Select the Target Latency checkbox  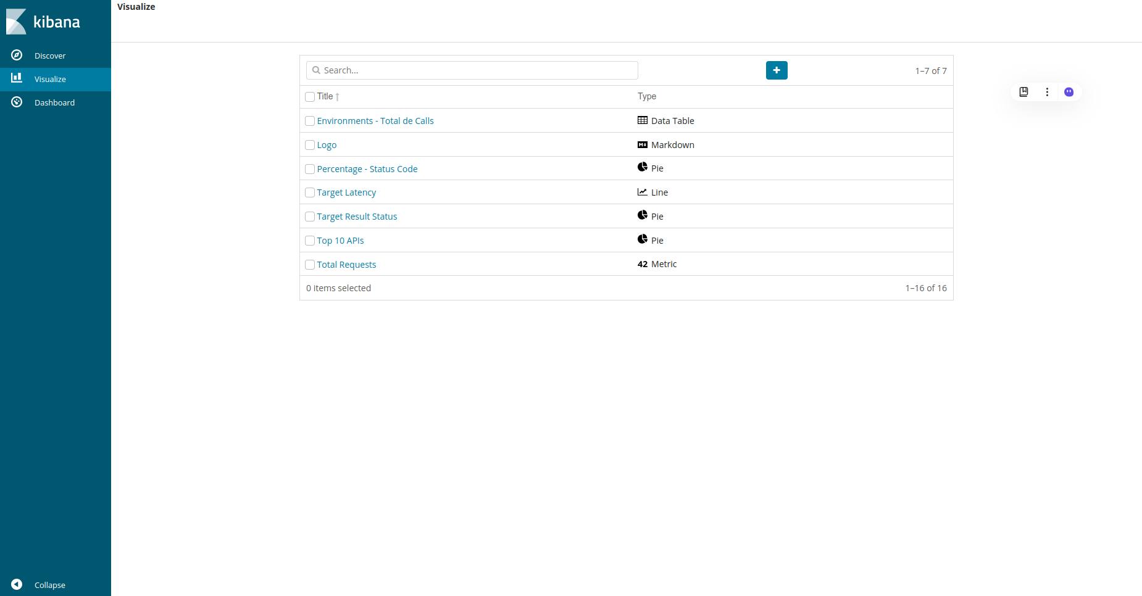310,192
